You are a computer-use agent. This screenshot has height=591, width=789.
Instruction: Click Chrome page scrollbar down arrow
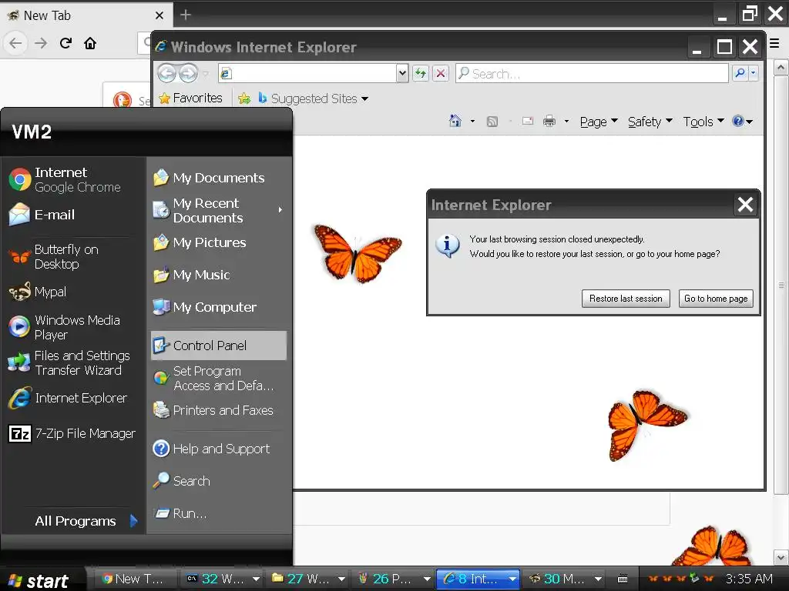coord(781,557)
